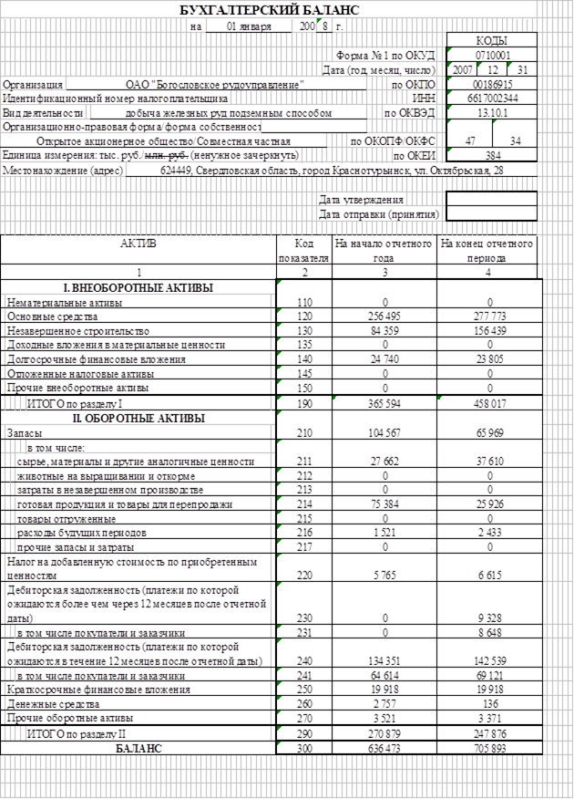Click the date cell '01 января'
This screenshot has height=799, width=574.
point(249,26)
